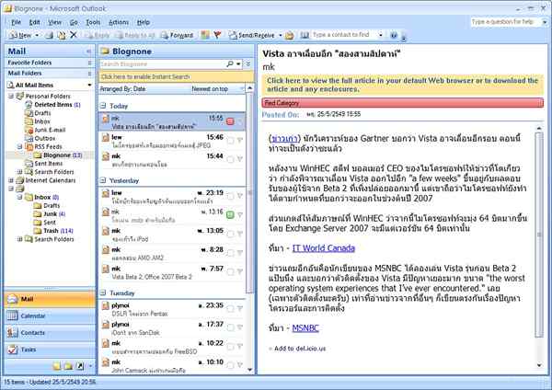Switch to the Tasks navigation button
This screenshot has height=390, width=552.
pyautogui.click(x=50, y=350)
